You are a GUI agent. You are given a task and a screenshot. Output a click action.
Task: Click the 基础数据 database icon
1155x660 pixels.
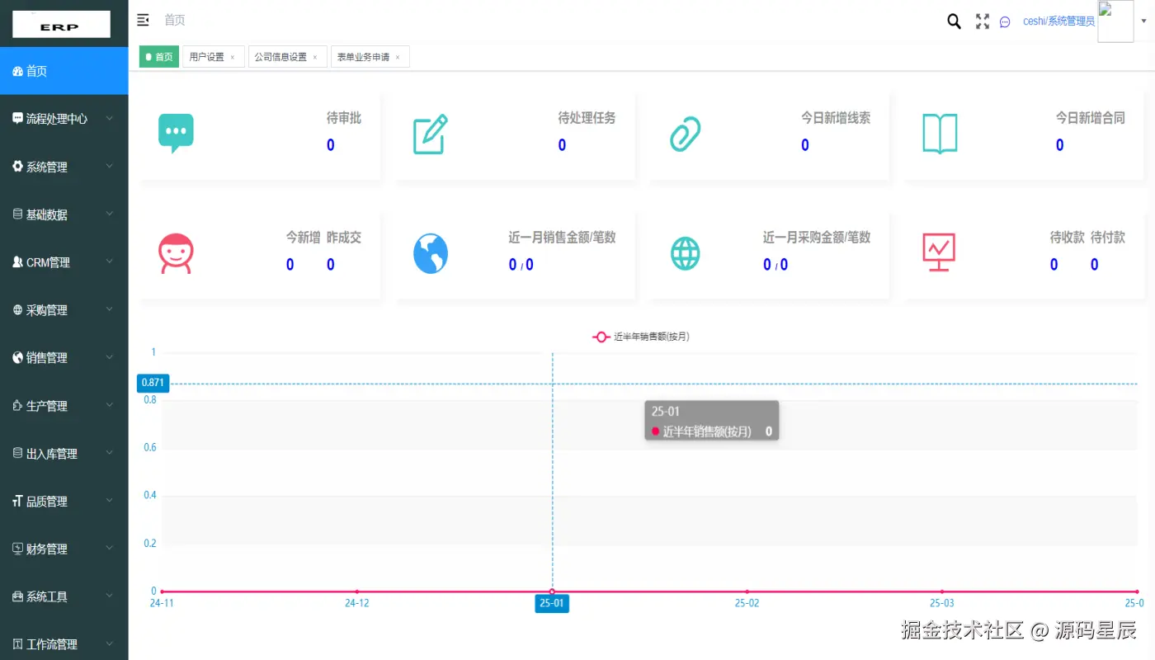(17, 214)
